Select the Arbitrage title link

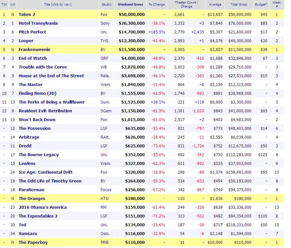click(29, 137)
